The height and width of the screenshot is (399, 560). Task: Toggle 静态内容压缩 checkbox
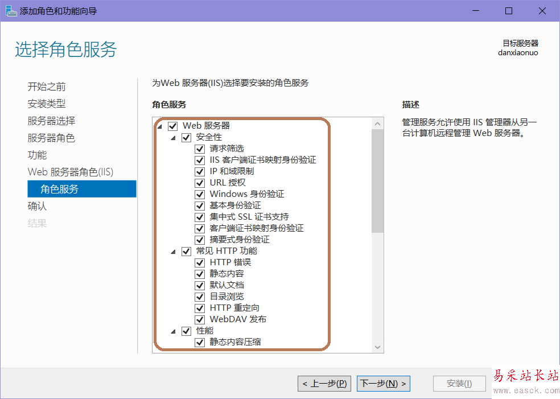[x=200, y=343]
